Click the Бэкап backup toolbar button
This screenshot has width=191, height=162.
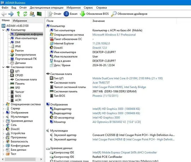point(70,14)
